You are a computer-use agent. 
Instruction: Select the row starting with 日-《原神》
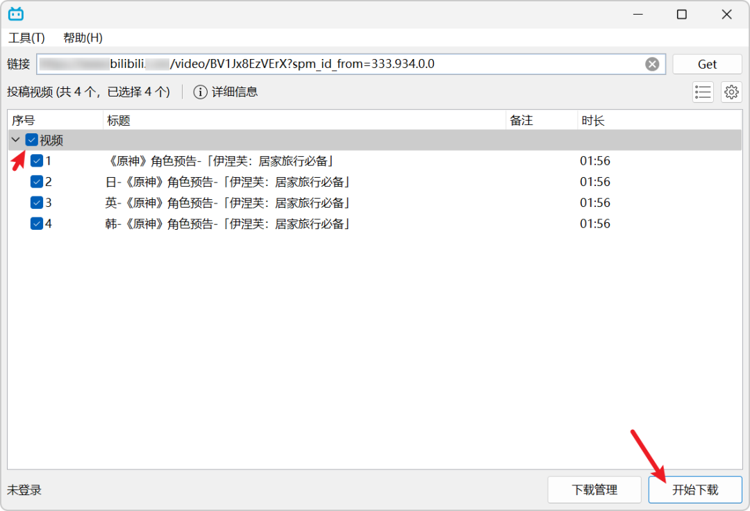click(375, 182)
